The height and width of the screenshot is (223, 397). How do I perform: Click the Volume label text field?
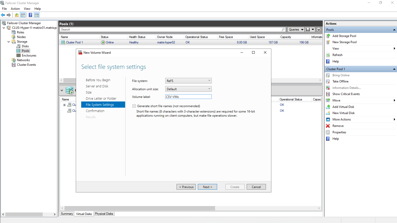click(188, 97)
